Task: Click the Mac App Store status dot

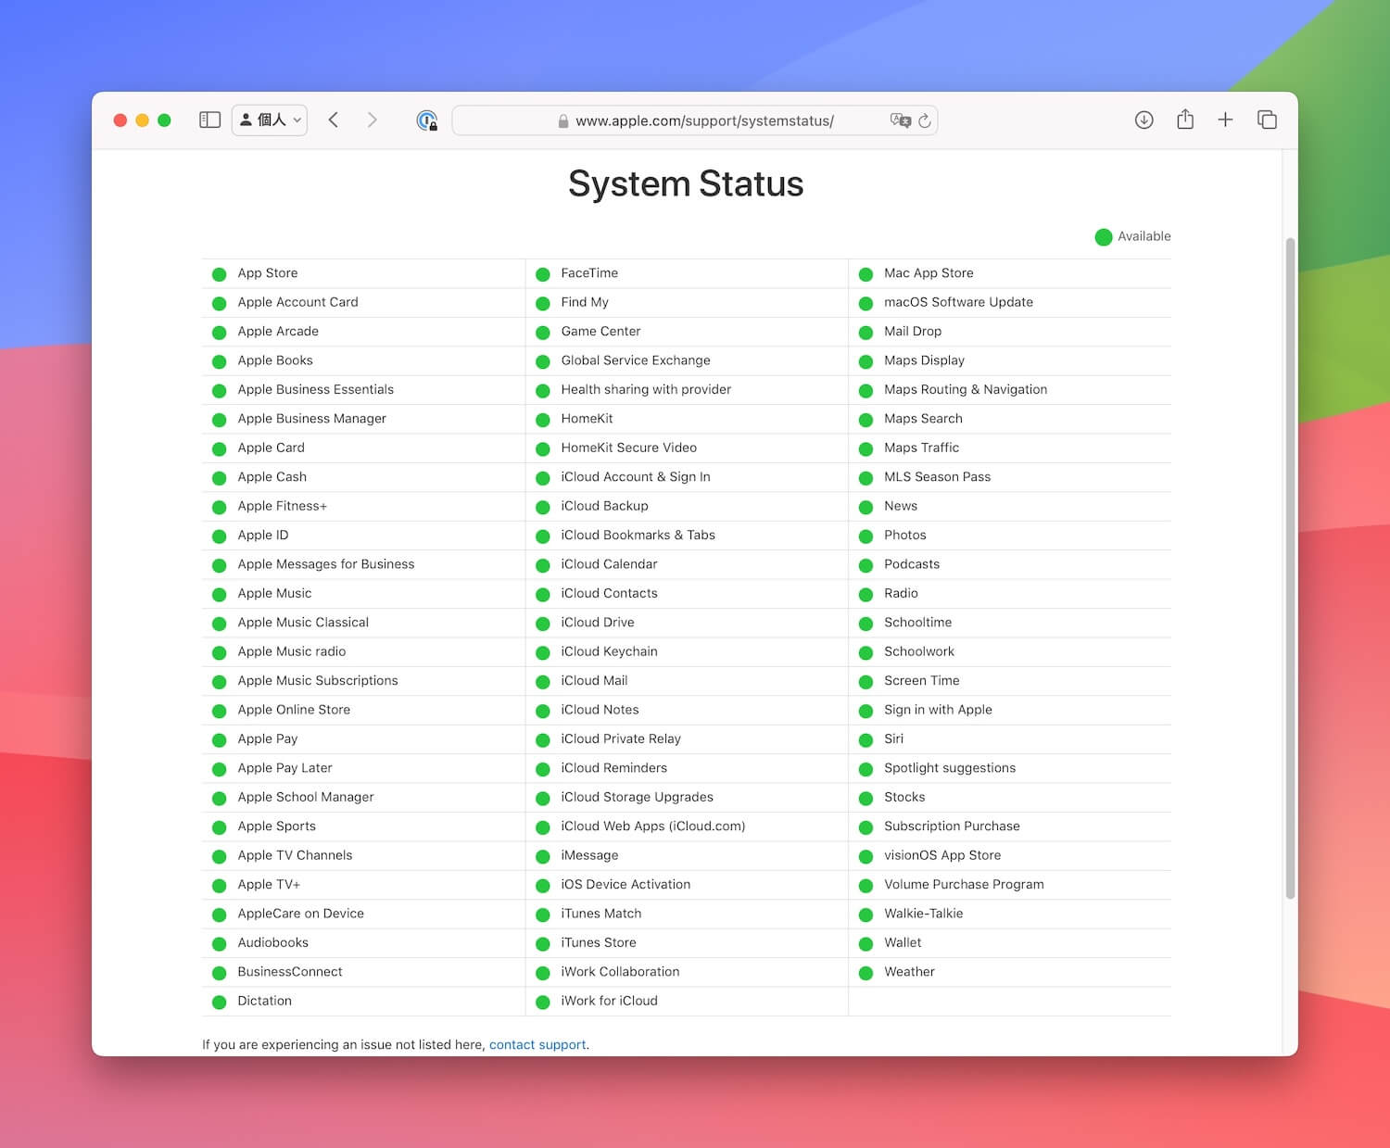Action: [866, 274]
